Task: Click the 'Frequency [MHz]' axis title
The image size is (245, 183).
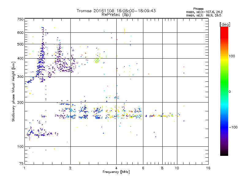Action: (116, 172)
